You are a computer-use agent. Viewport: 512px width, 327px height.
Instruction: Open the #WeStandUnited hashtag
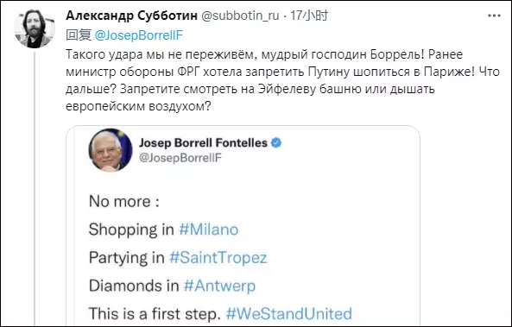coord(289,313)
